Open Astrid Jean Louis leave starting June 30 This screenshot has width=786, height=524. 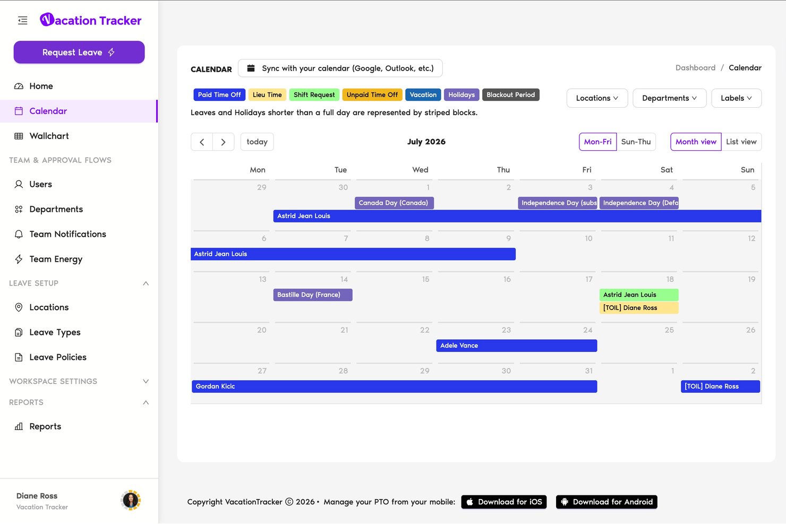[x=517, y=216]
